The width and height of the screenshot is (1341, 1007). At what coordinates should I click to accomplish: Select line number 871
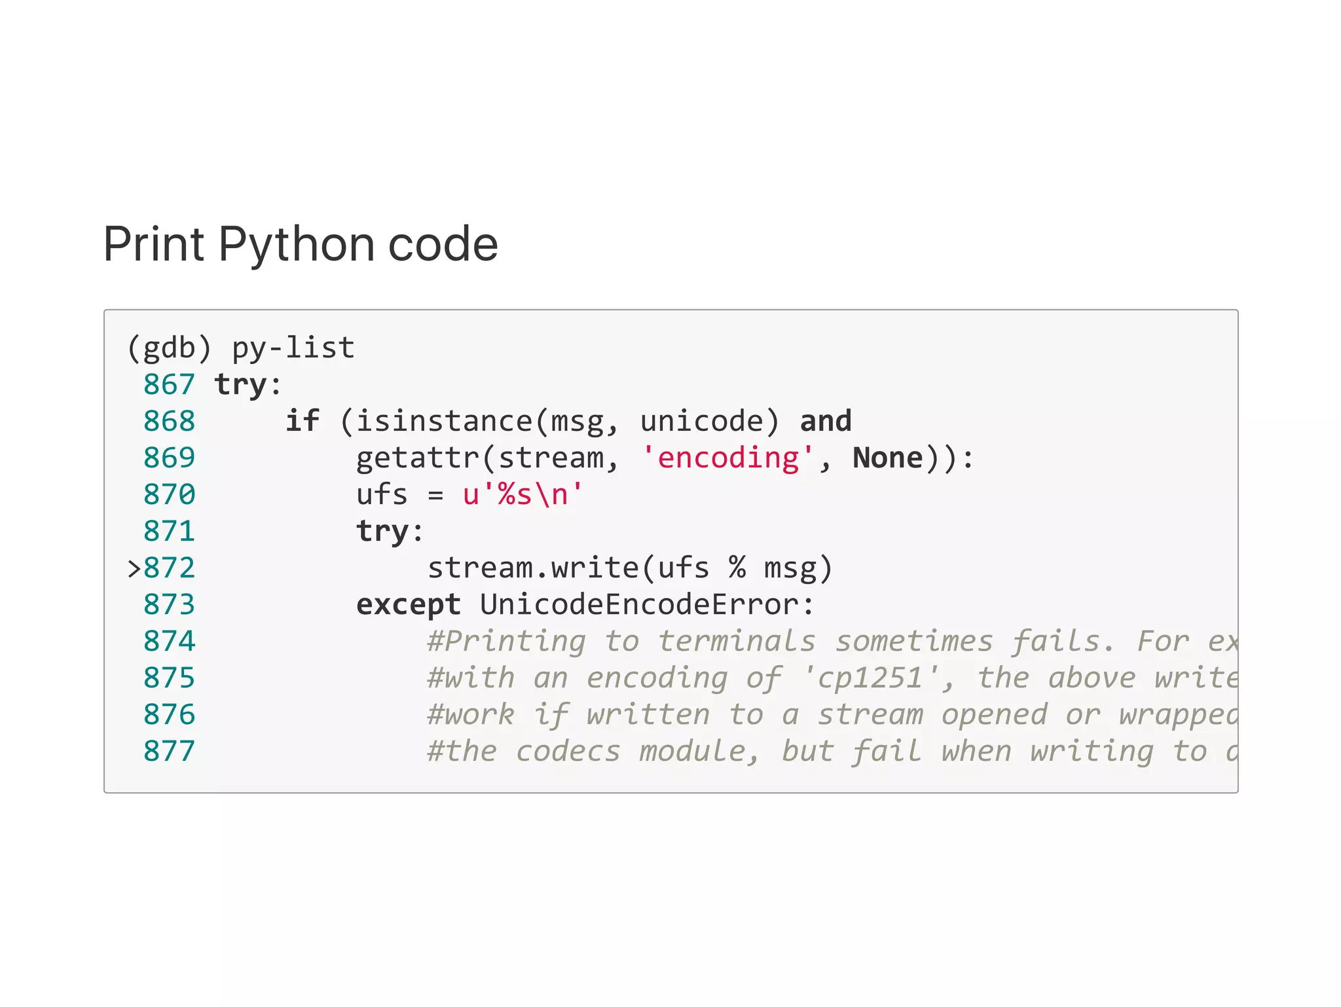(169, 531)
